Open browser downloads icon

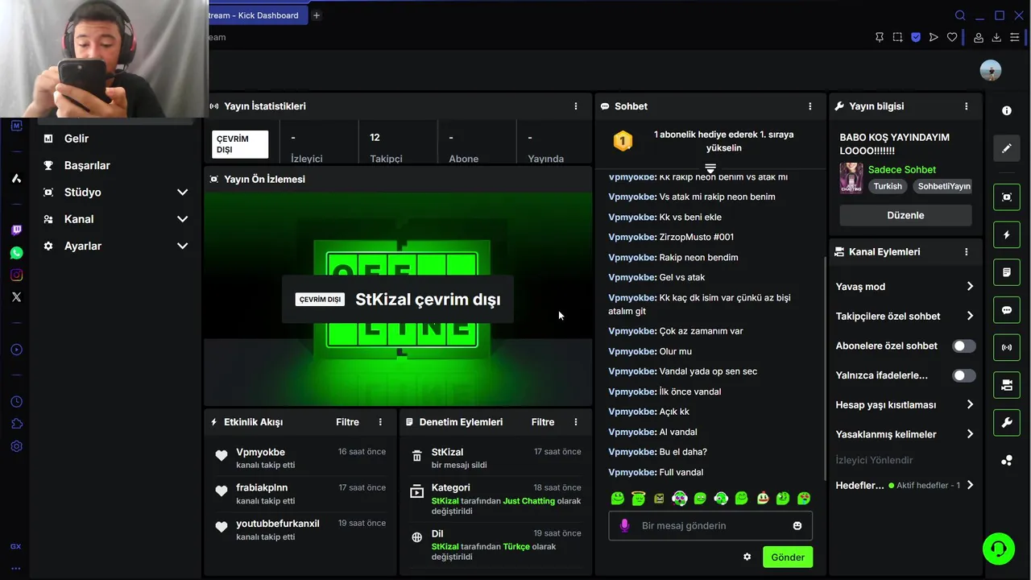996,37
